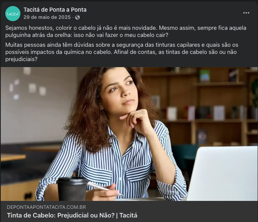Click the word prejudiciais? ending the post text
258x222 pixels.
tap(22, 59)
